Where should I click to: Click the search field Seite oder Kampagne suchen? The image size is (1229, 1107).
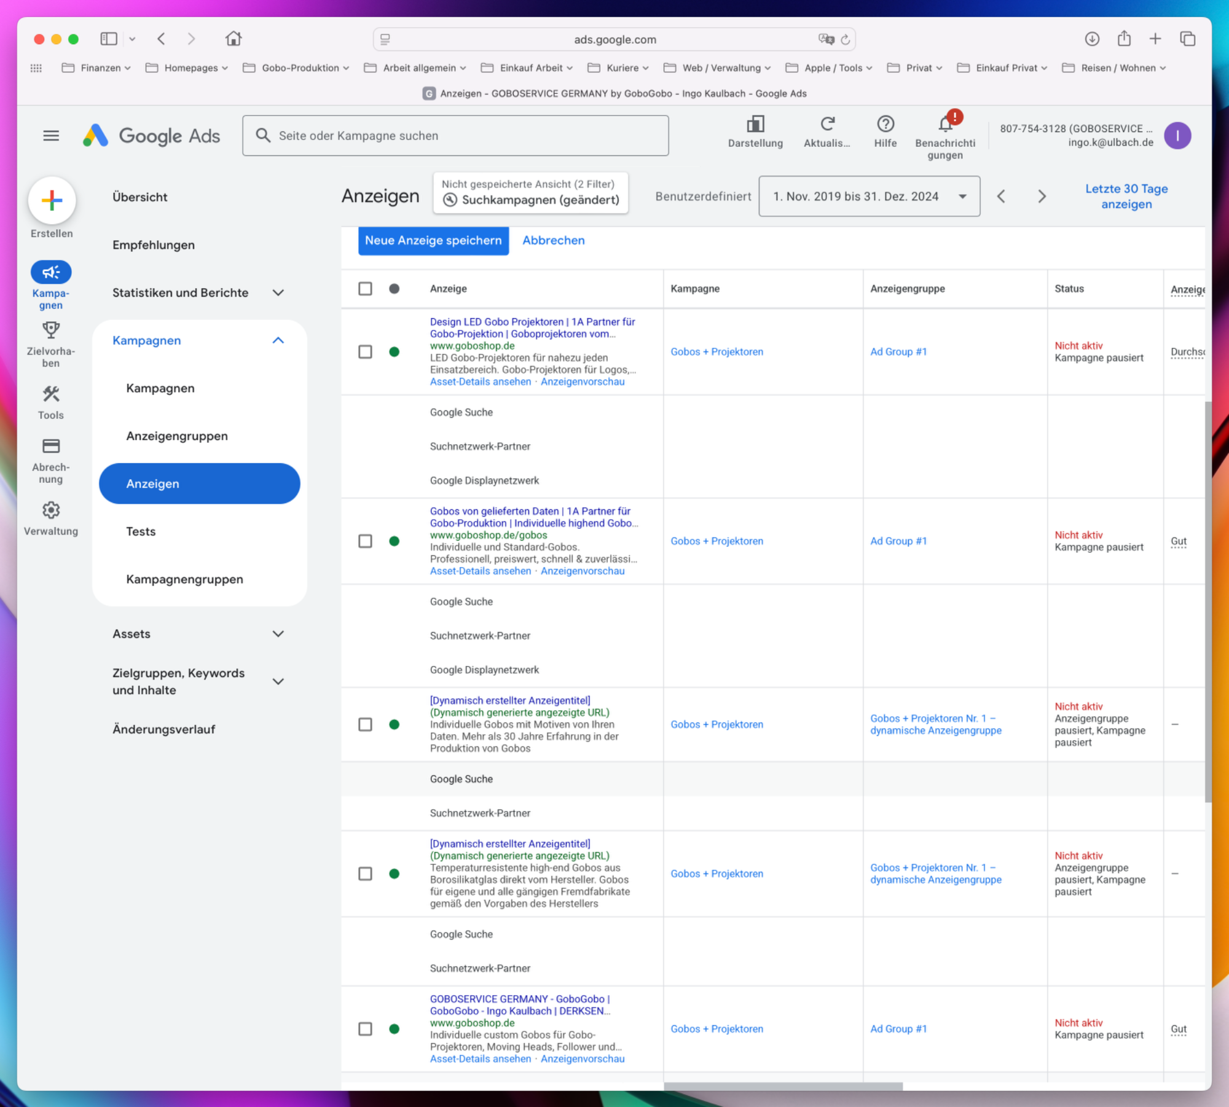(455, 136)
